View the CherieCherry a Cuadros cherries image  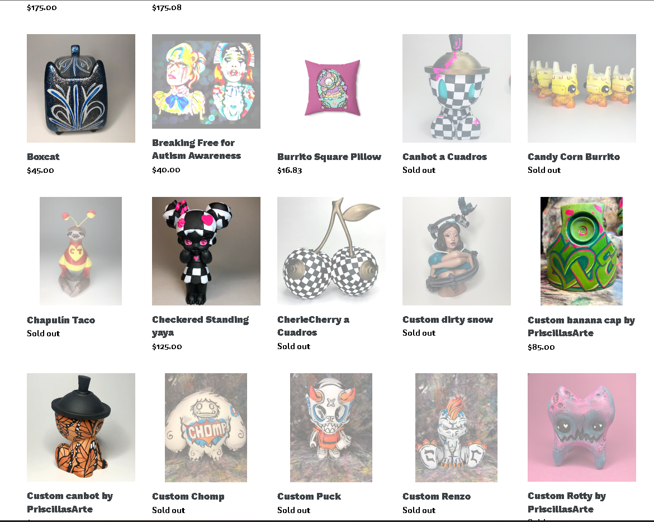[331, 251]
